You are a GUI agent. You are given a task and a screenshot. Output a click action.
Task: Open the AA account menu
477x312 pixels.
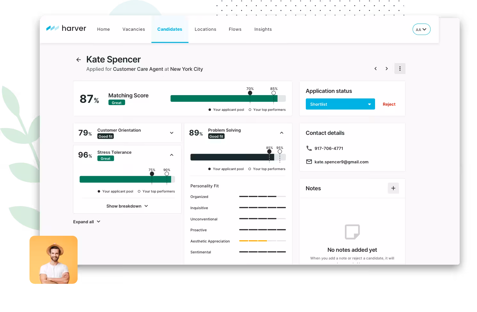(x=421, y=29)
